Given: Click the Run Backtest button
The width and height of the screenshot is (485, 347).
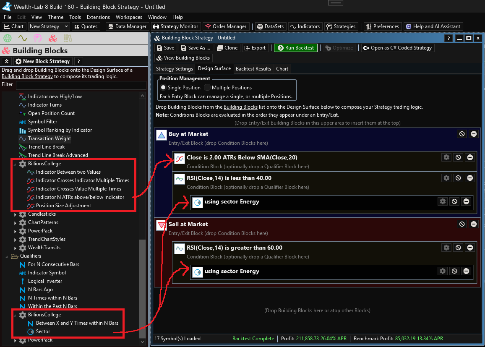Looking at the screenshot, I should pos(295,48).
